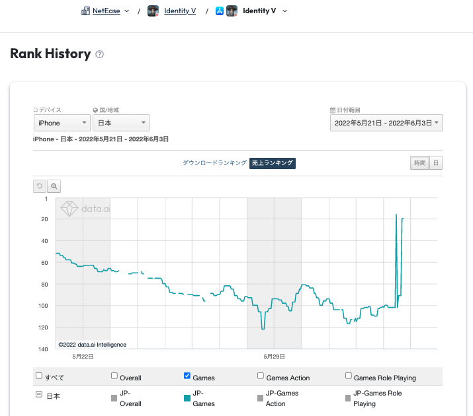Click the ©2022 data.ai Intelligence text

tap(93, 345)
